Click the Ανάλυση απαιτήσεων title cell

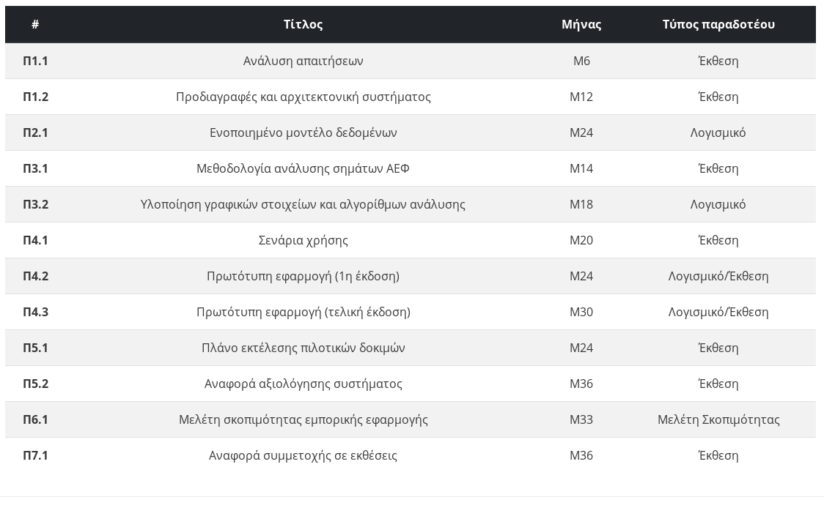[x=304, y=61]
